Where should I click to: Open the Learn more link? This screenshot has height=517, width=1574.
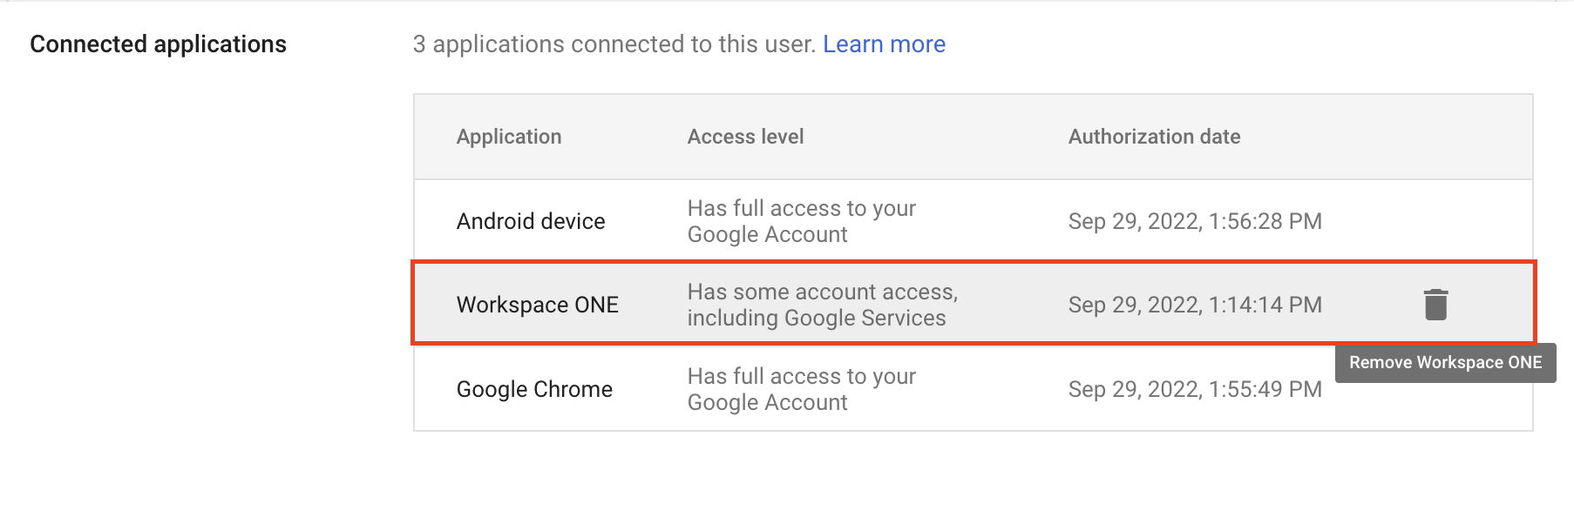[x=884, y=44]
